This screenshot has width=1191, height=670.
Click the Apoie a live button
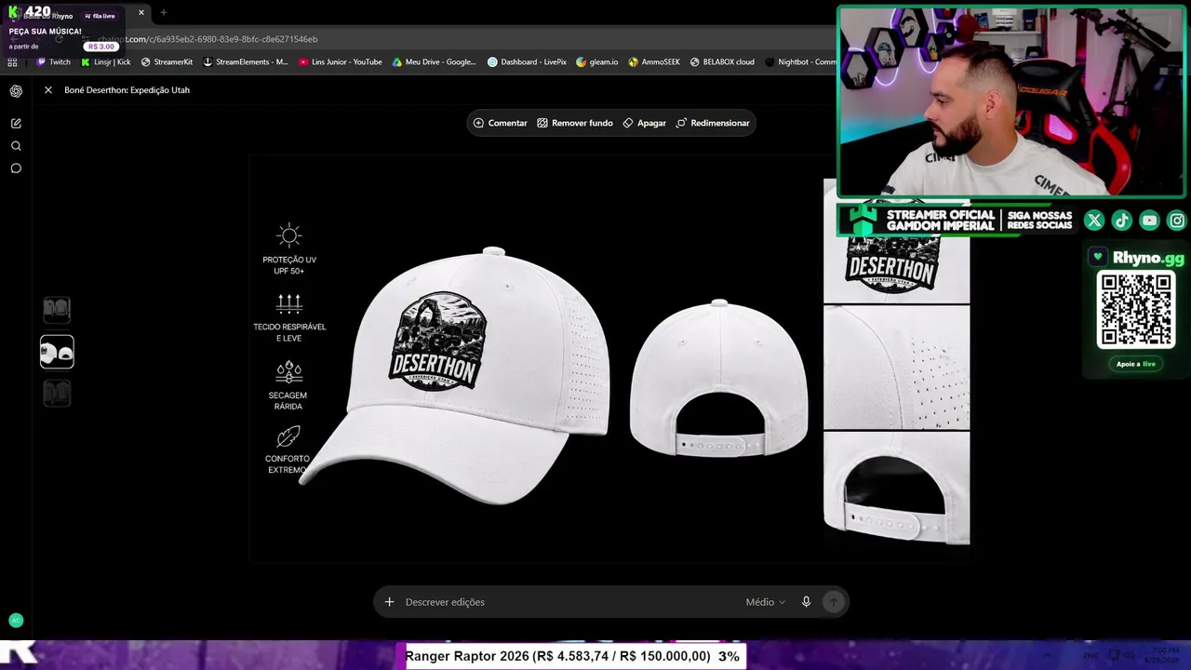(1136, 364)
